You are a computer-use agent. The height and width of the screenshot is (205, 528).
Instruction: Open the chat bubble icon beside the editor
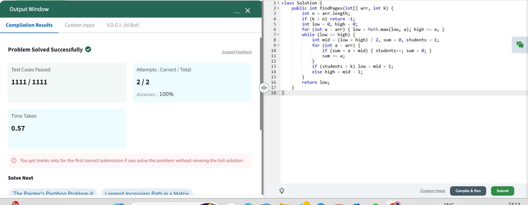(x=519, y=44)
